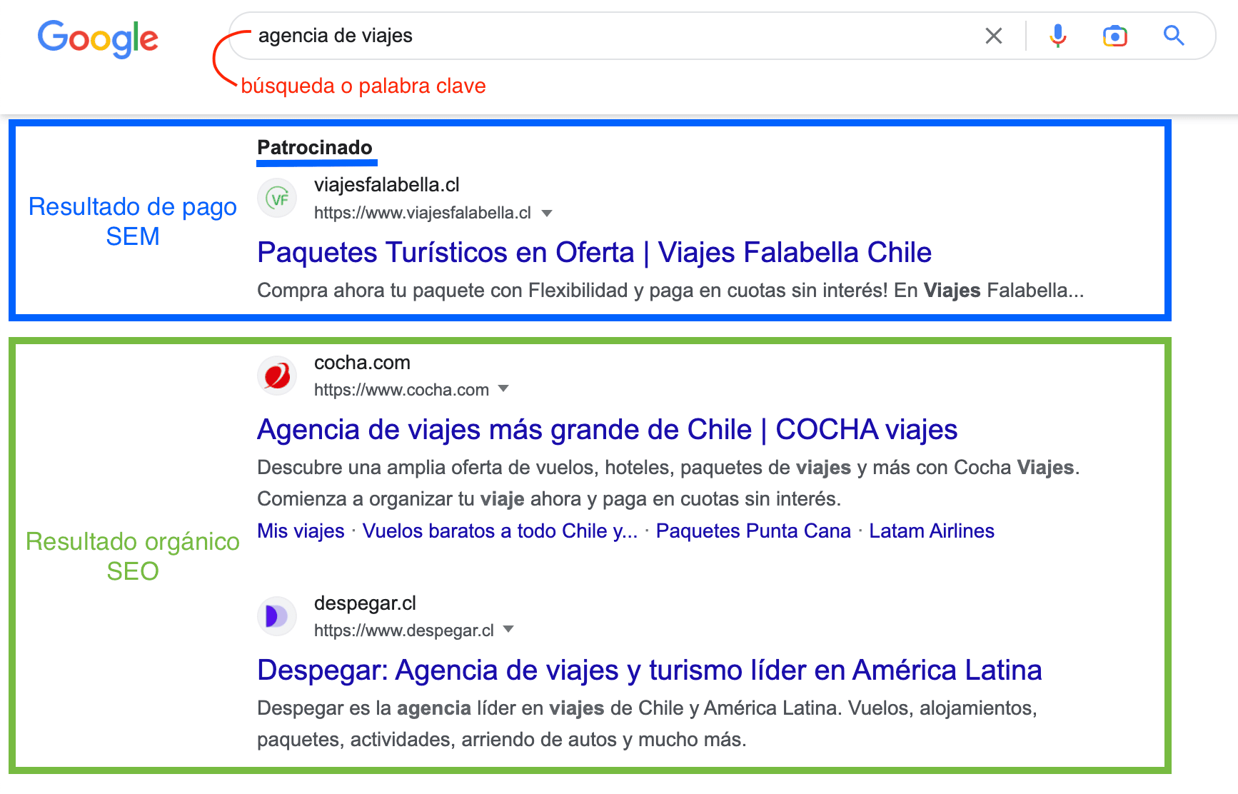Expand dropdown arrow next to cocha.com URL
Screen dimensions: 1238x794
[503, 389]
